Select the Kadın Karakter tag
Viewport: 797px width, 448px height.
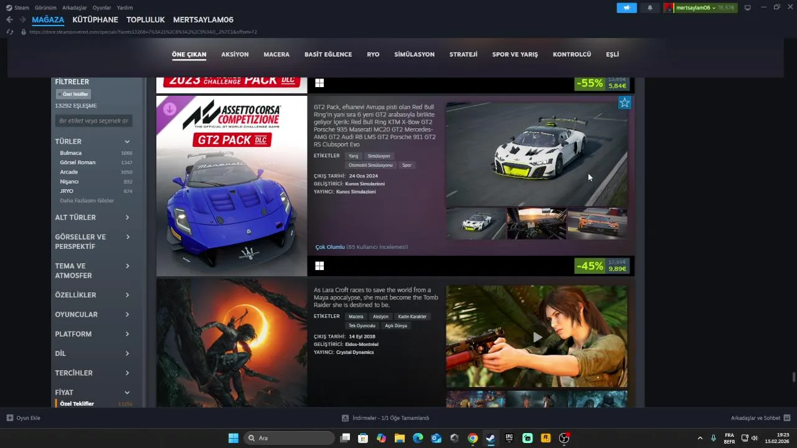click(x=412, y=317)
